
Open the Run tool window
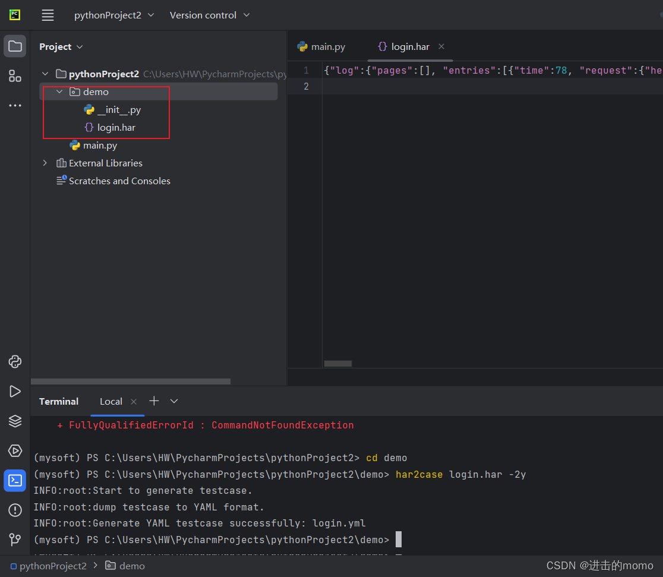pyautogui.click(x=15, y=391)
